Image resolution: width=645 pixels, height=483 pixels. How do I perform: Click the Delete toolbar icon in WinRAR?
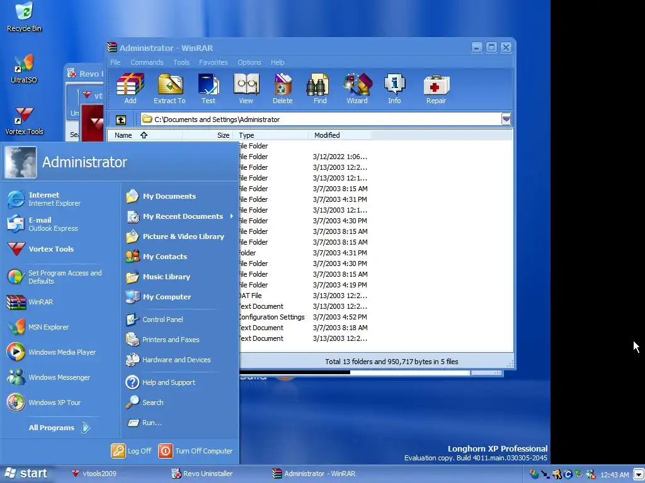coord(283,88)
